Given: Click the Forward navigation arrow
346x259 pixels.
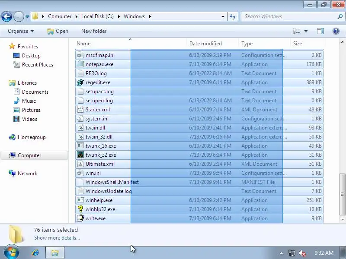Looking at the screenshot, I should 19,16.
